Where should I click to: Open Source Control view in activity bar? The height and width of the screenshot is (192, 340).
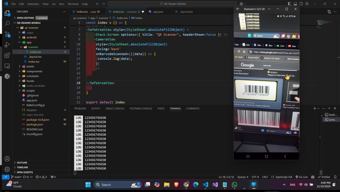click(7, 34)
